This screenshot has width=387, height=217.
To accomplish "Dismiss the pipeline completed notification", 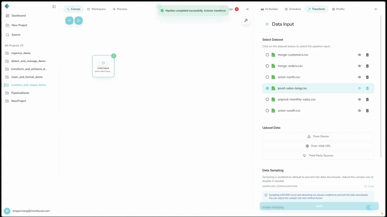I will pyautogui.click(x=158, y=6).
